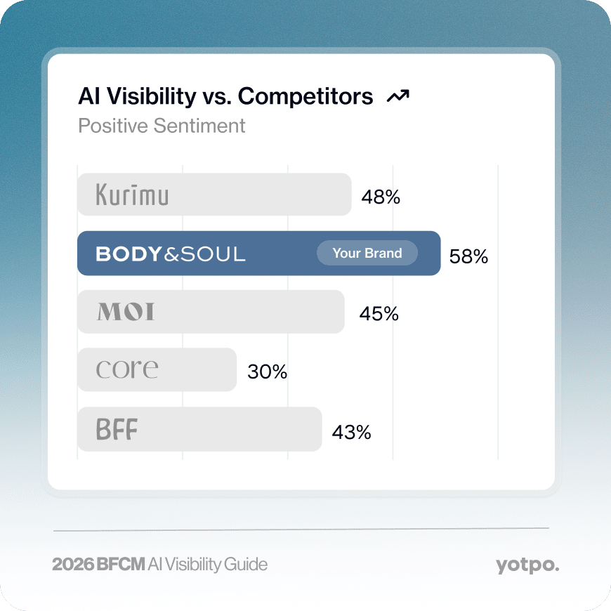This screenshot has width=611, height=611.
Task: Click the Kurimu brand logo
Action: click(x=133, y=194)
